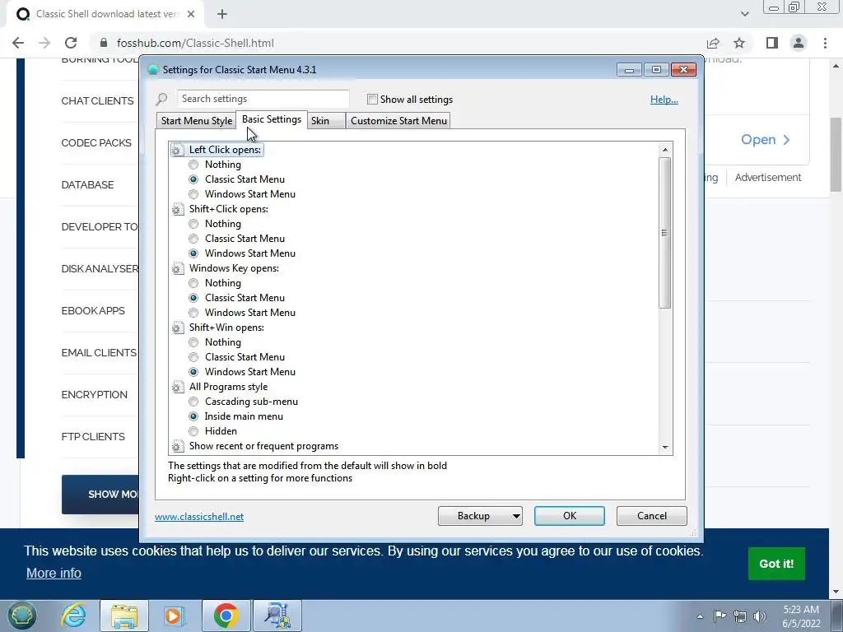Click the Left Click opens setting icon
The height and width of the screenshot is (632, 843).
coord(178,151)
